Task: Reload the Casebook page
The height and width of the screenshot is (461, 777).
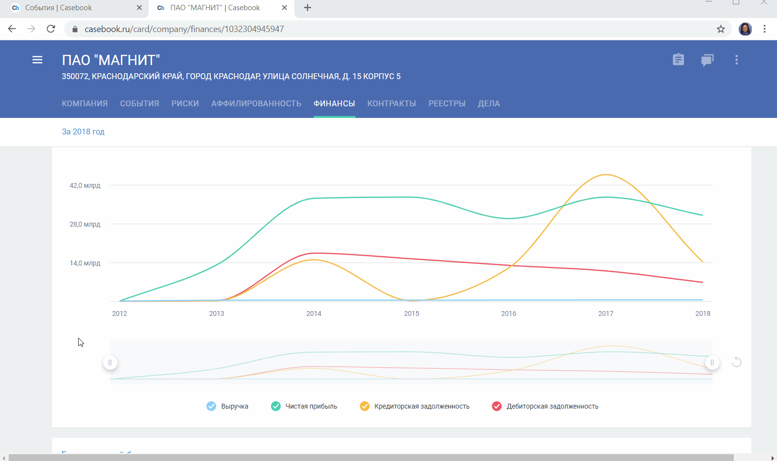Action: click(x=51, y=29)
